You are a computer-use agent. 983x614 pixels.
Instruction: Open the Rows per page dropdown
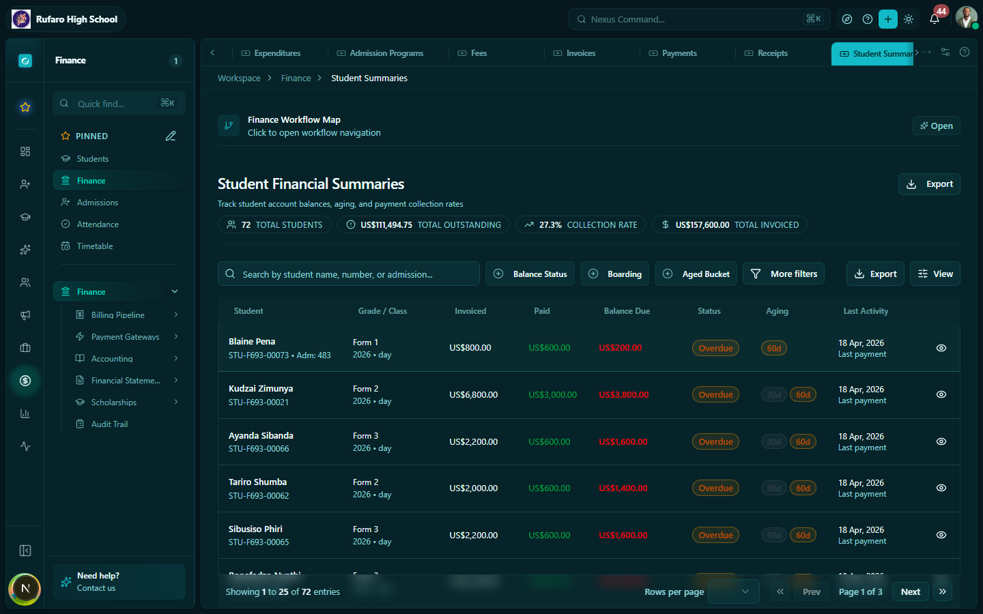734,591
